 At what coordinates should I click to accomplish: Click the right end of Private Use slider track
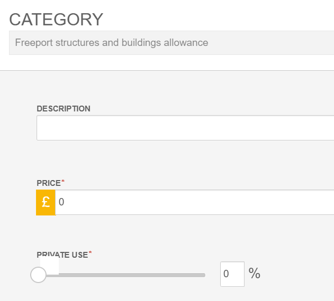click(x=203, y=275)
